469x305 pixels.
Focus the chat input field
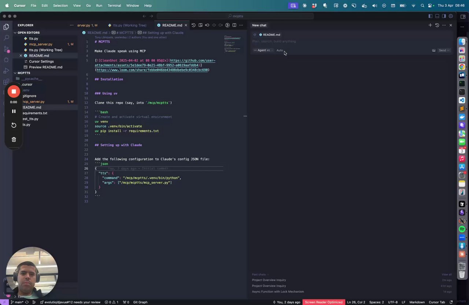[x=351, y=41]
